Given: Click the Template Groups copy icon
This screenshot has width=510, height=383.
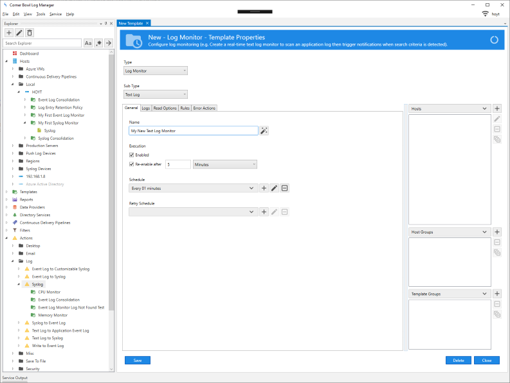Looking at the screenshot, I should click(x=497, y=314).
